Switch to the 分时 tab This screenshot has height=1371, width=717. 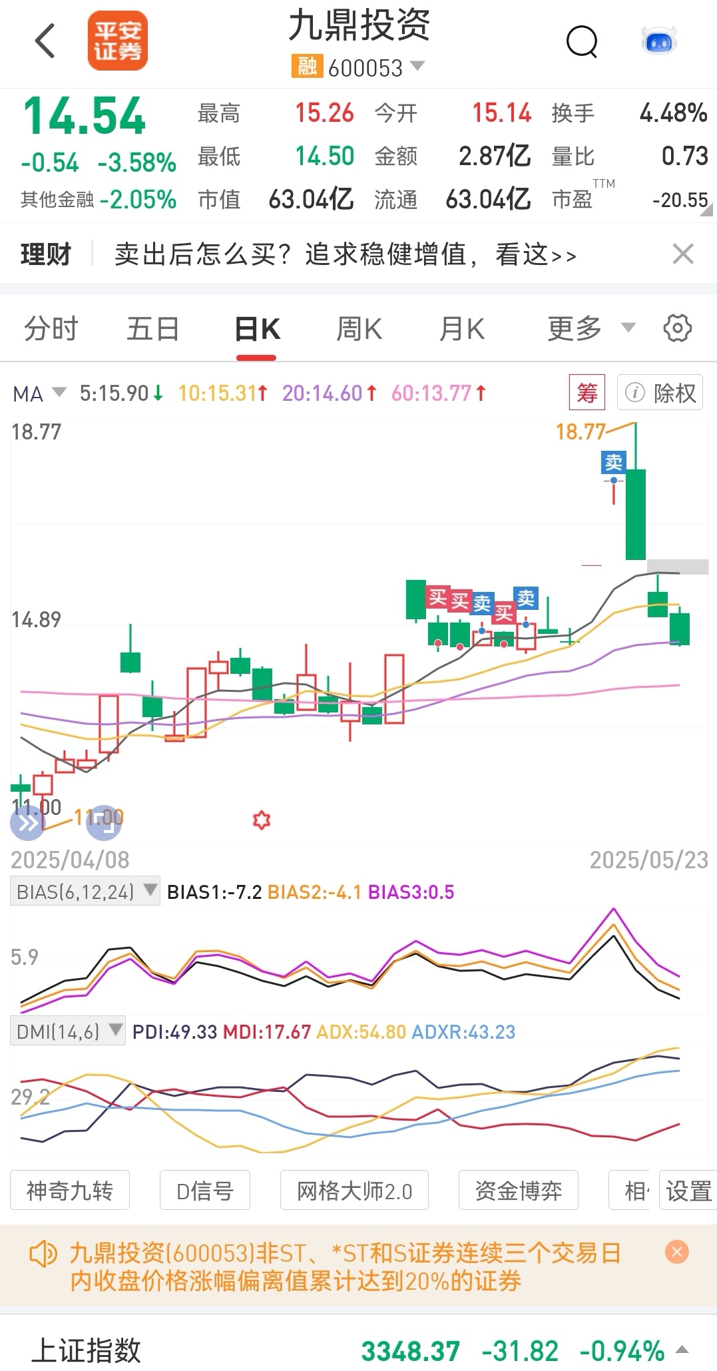[51, 329]
